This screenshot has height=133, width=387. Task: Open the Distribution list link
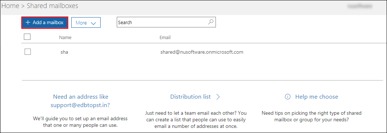[x=191, y=97]
